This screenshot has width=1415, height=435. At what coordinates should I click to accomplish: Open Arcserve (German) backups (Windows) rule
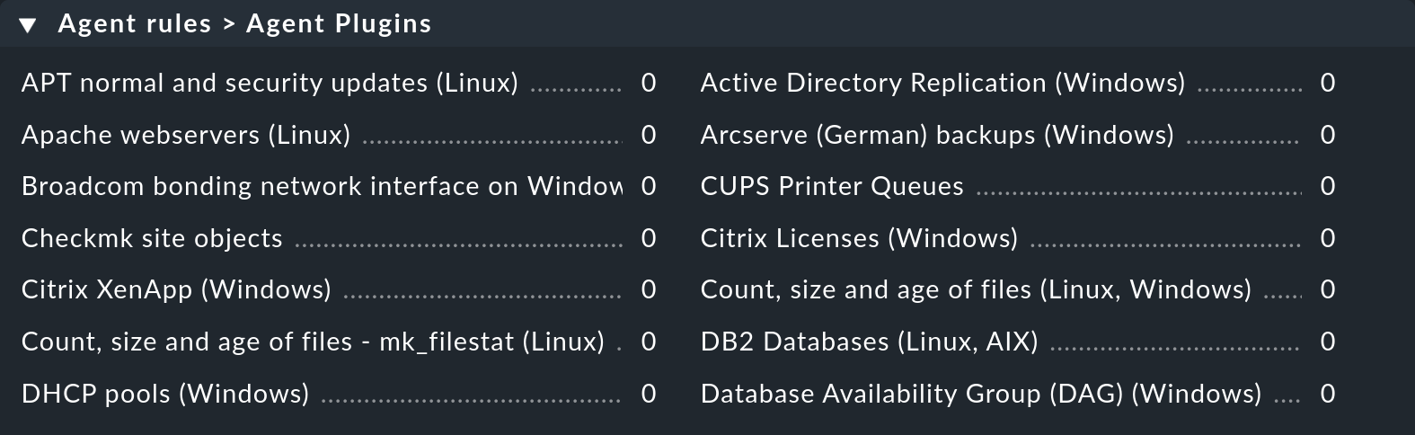click(x=937, y=135)
